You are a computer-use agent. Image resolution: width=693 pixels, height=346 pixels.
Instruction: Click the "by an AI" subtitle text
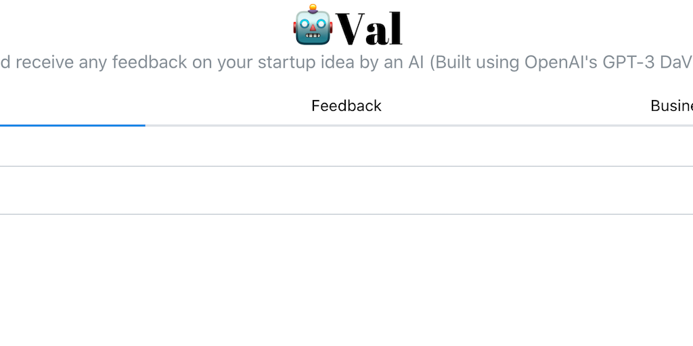click(x=399, y=62)
